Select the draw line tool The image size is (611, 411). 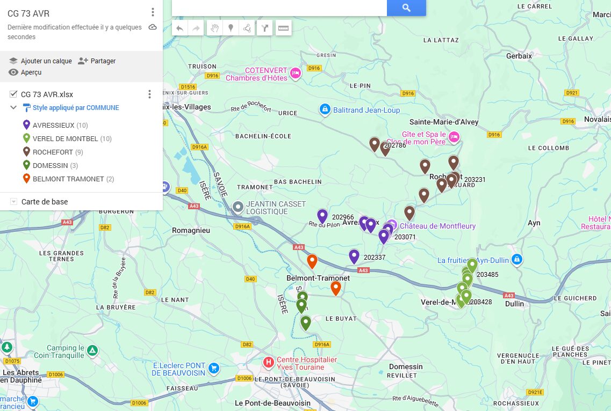click(247, 28)
